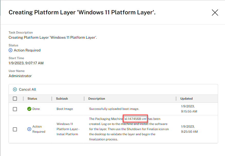Sort by the Status column header

[32, 99]
